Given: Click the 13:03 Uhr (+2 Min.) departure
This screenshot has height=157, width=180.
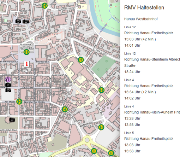Looking at the screenshot, I should coord(140,39).
